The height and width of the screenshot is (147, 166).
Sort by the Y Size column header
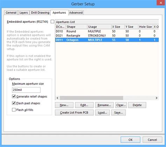131,27
